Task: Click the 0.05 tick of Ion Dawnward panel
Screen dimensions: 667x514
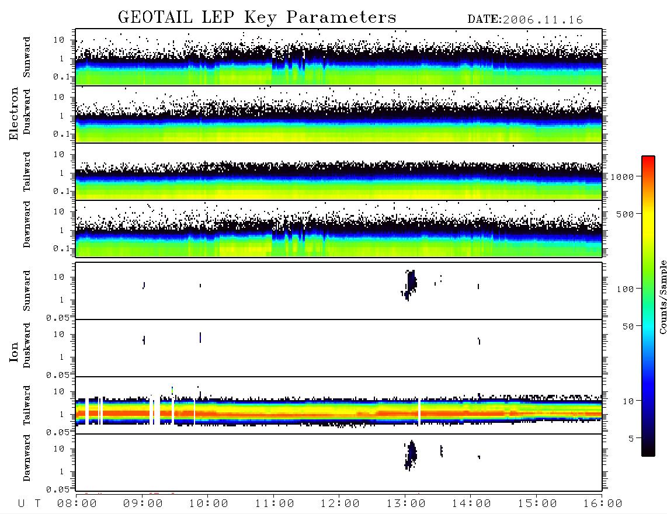Action: coord(58,489)
